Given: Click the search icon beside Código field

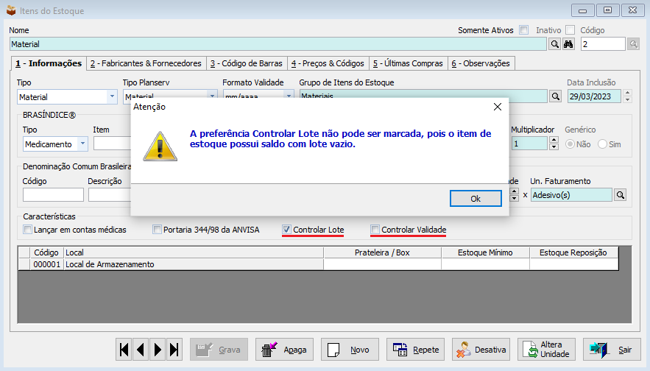Looking at the screenshot, I should [x=633, y=44].
